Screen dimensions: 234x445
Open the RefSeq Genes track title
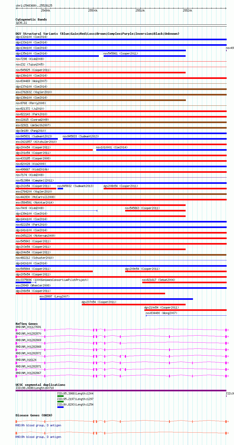(x=27, y=324)
